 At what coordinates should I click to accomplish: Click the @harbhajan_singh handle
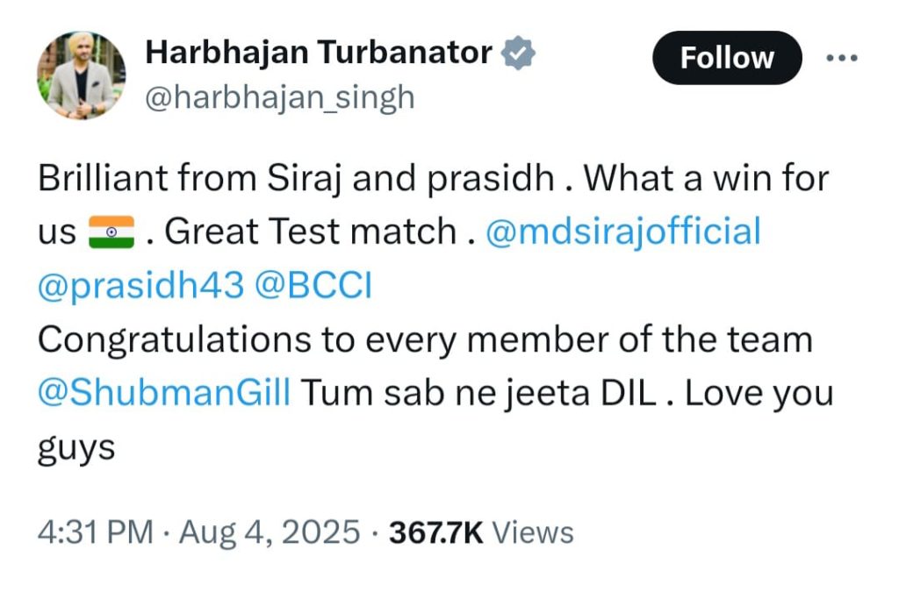click(x=278, y=97)
